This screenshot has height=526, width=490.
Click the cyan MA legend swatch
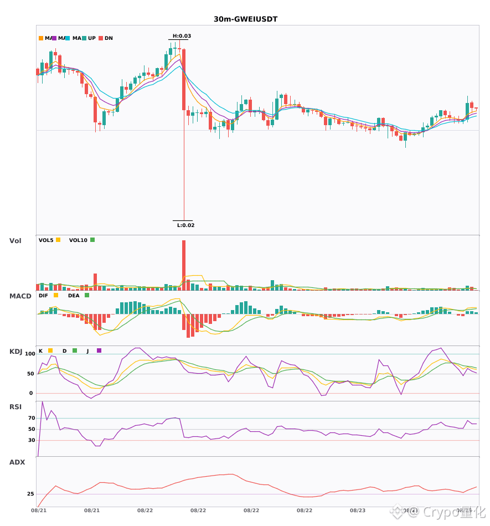point(68,38)
